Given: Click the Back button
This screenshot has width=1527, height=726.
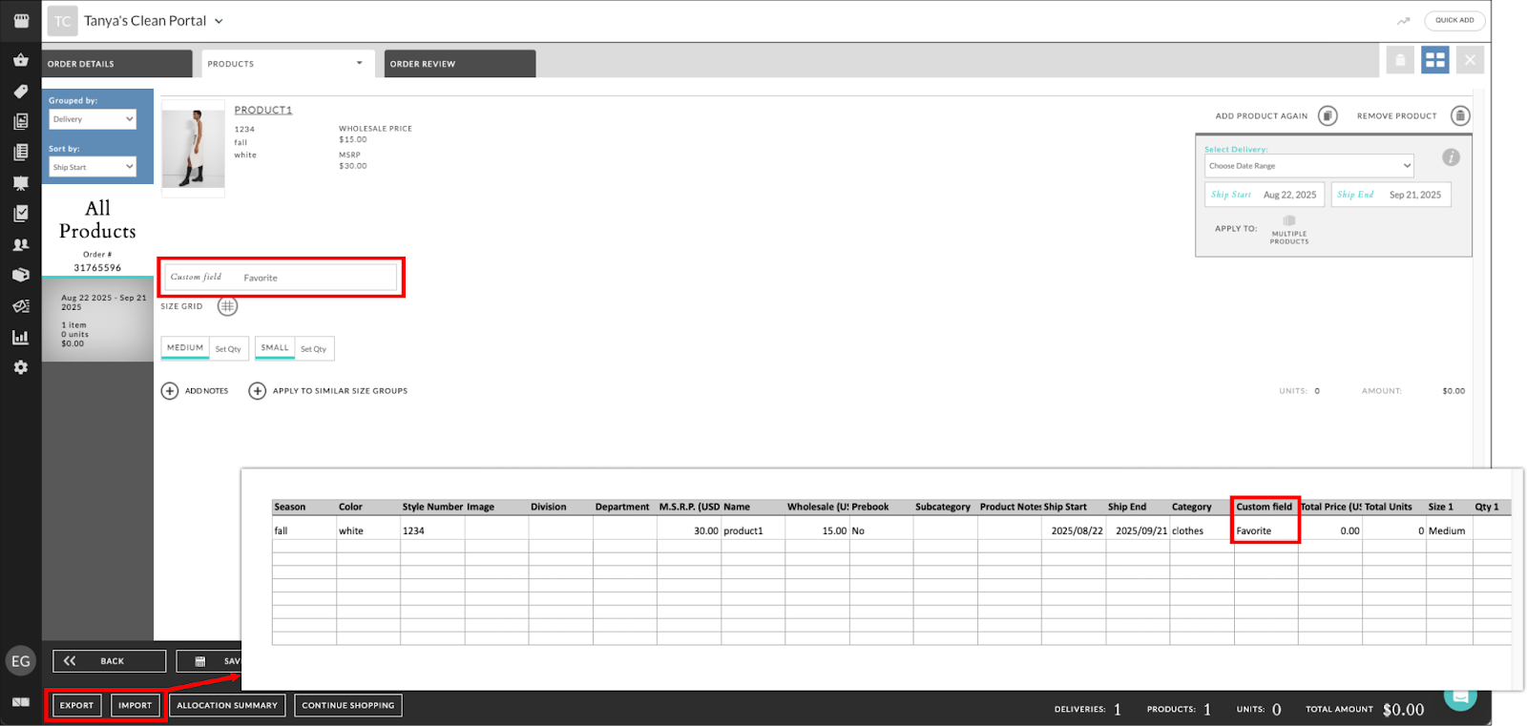Looking at the screenshot, I should tap(109, 661).
